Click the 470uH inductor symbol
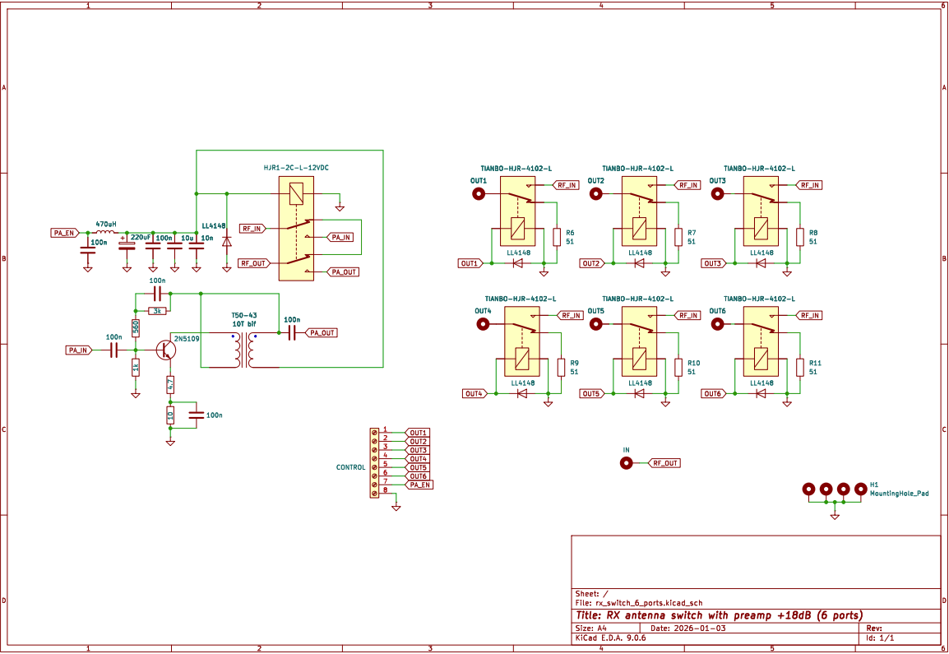The image size is (949, 654). [x=105, y=233]
